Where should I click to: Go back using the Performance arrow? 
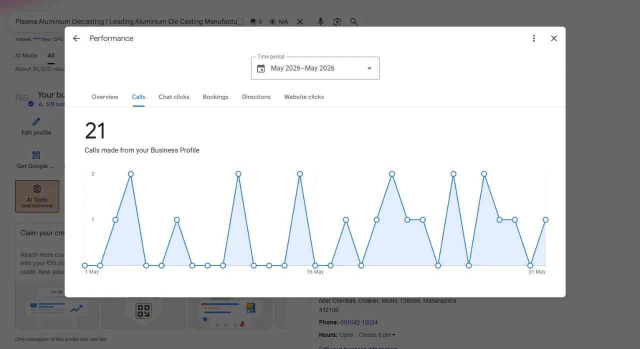pos(76,38)
